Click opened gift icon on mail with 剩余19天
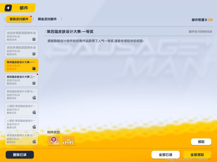 pos(34,97)
